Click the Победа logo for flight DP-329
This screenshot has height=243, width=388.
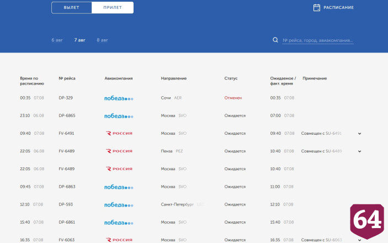pyautogui.click(x=119, y=98)
